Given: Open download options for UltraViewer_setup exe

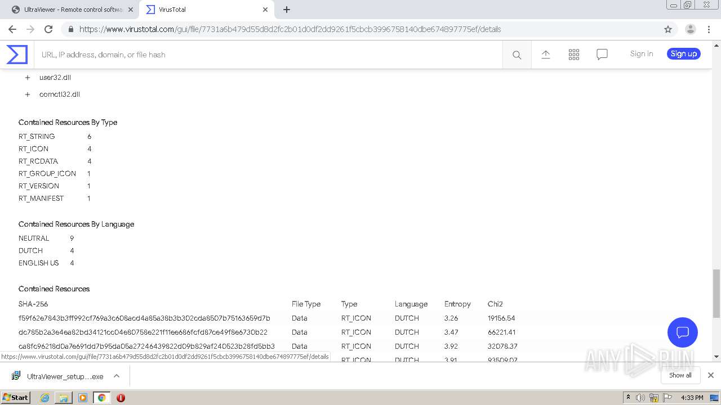Looking at the screenshot, I should [x=117, y=376].
